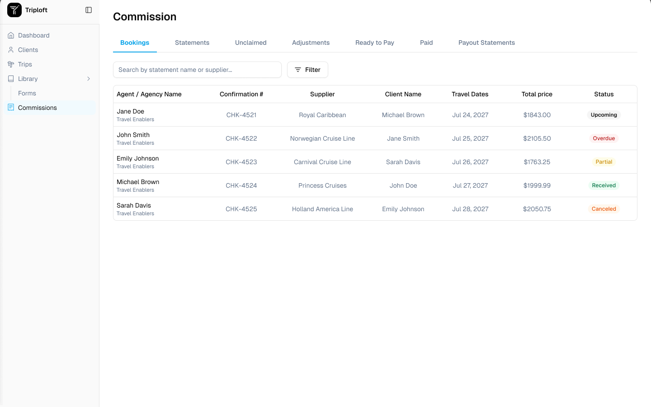Navigate to Clients in the sidebar
The height and width of the screenshot is (407, 651).
pos(50,50)
